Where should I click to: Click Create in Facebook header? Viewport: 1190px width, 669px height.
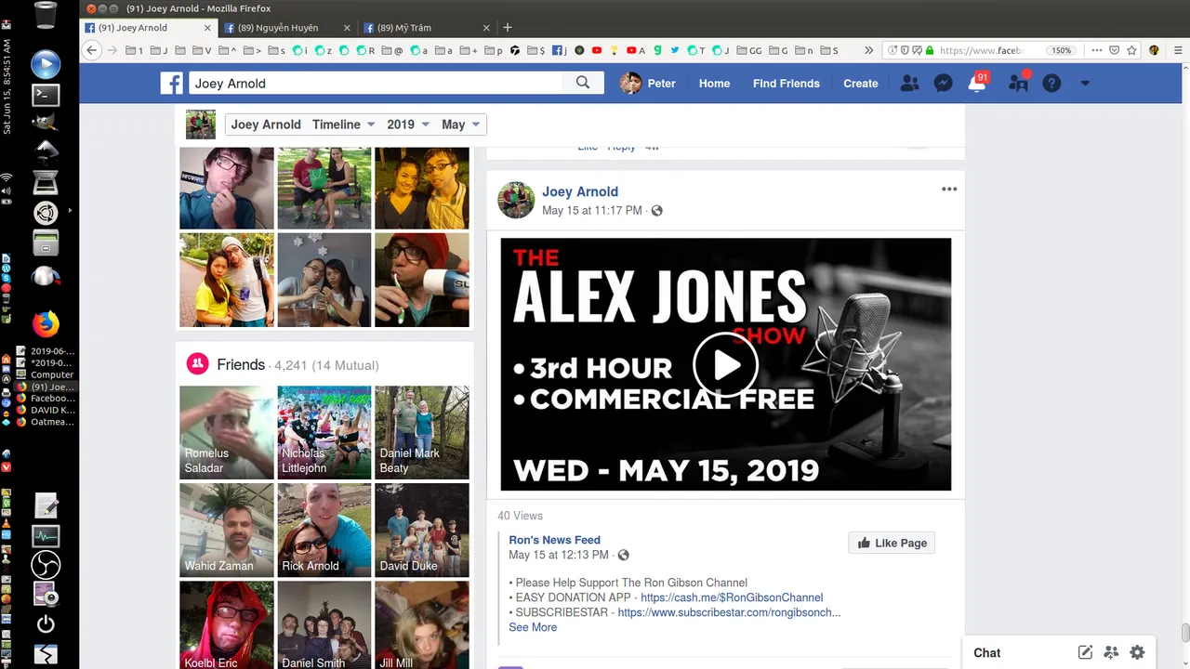pos(860,83)
